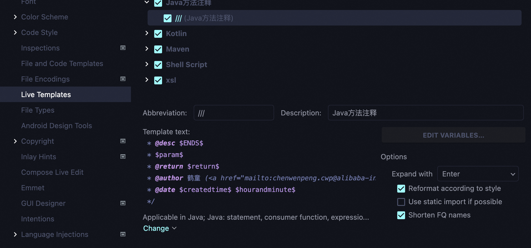The width and height of the screenshot is (531, 248).
Task: Disable the Maven template group checkbox
Action: click(x=158, y=49)
